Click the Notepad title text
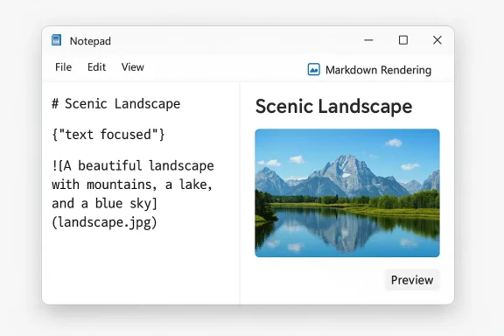This screenshot has width=504, height=336. (90, 41)
